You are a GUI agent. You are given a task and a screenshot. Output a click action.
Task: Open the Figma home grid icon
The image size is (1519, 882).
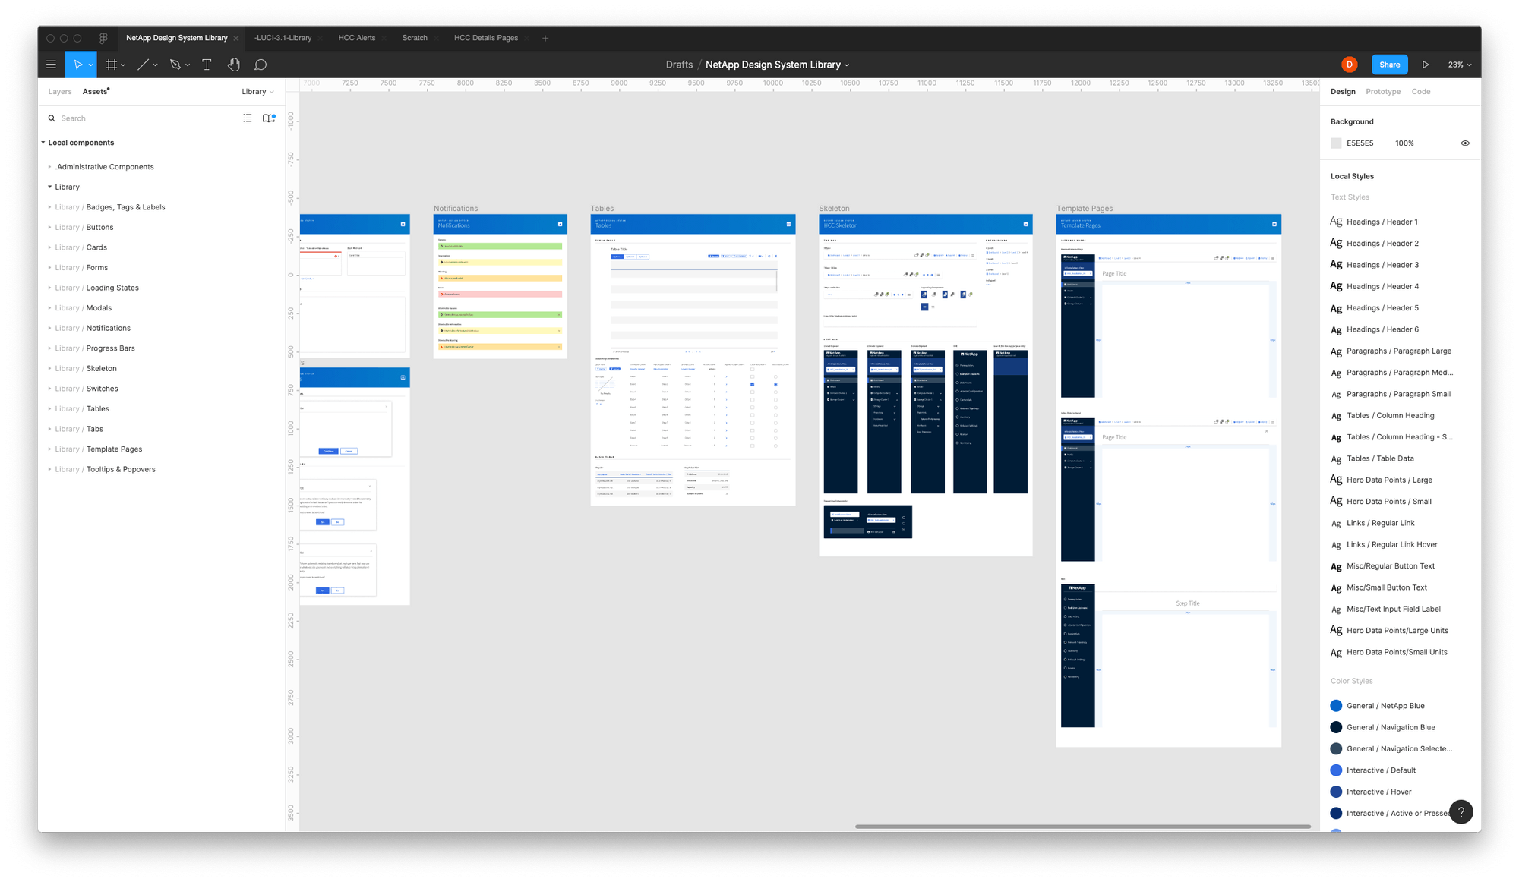[x=103, y=38]
